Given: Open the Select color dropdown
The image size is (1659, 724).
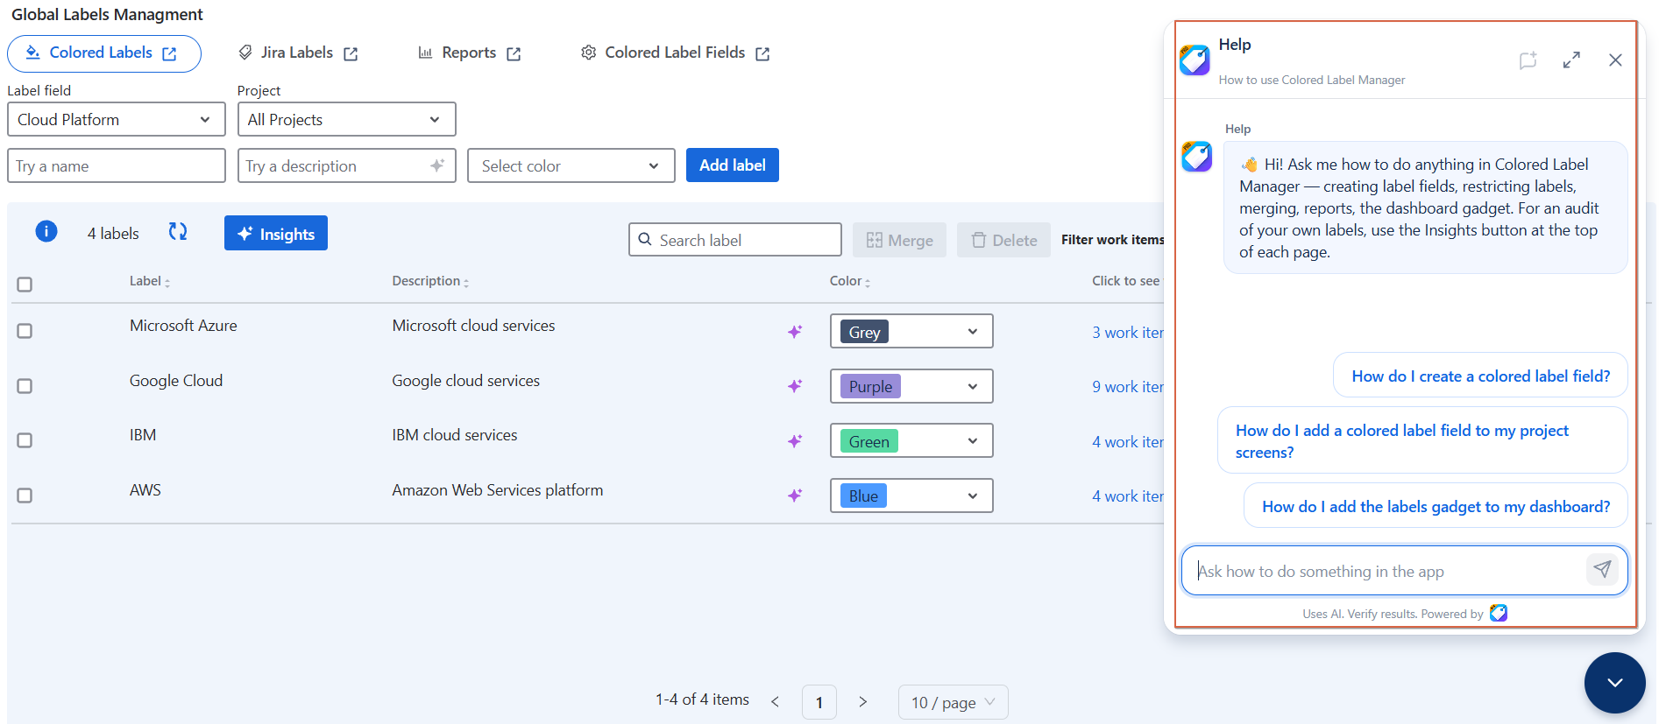Looking at the screenshot, I should (x=571, y=165).
